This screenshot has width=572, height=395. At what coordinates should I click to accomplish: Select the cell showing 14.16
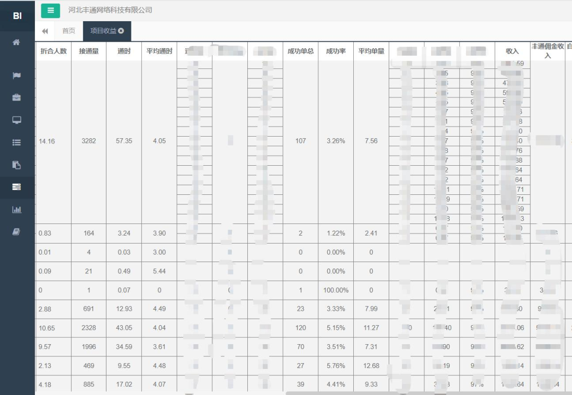tap(53, 142)
